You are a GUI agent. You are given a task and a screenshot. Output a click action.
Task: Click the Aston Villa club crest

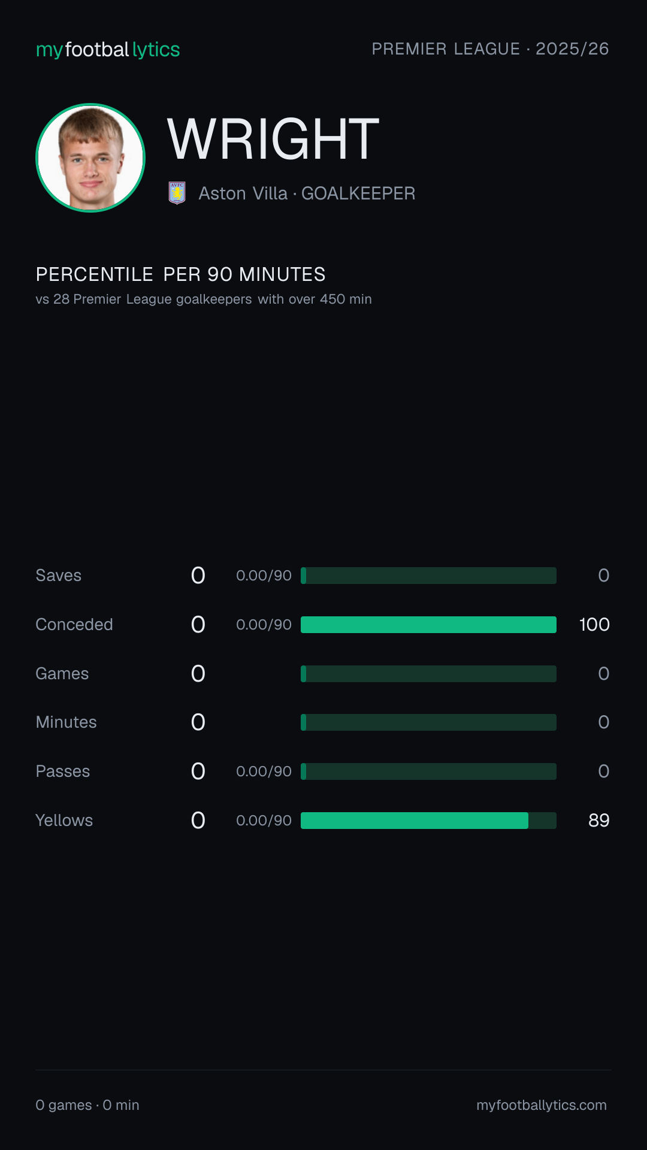tap(177, 193)
